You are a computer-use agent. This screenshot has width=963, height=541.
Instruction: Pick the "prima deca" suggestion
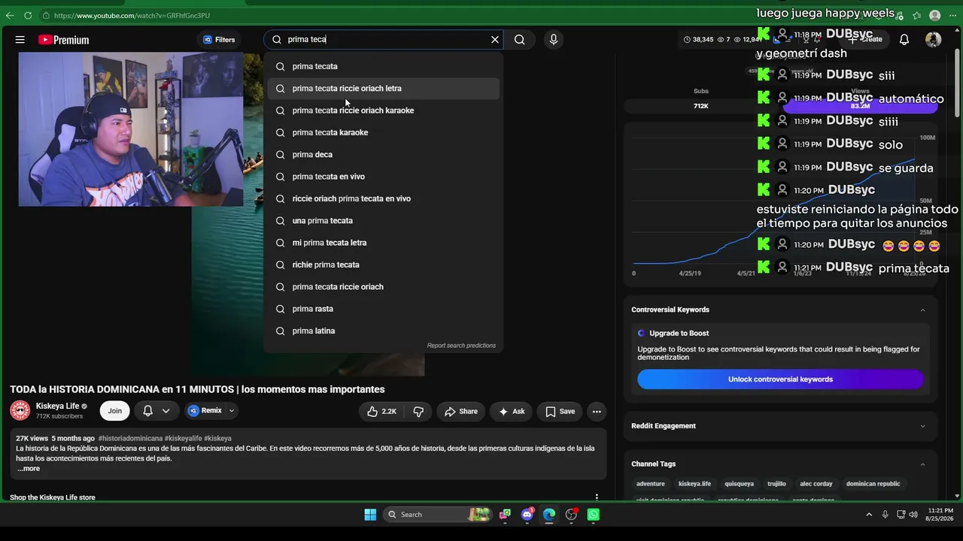384,155
